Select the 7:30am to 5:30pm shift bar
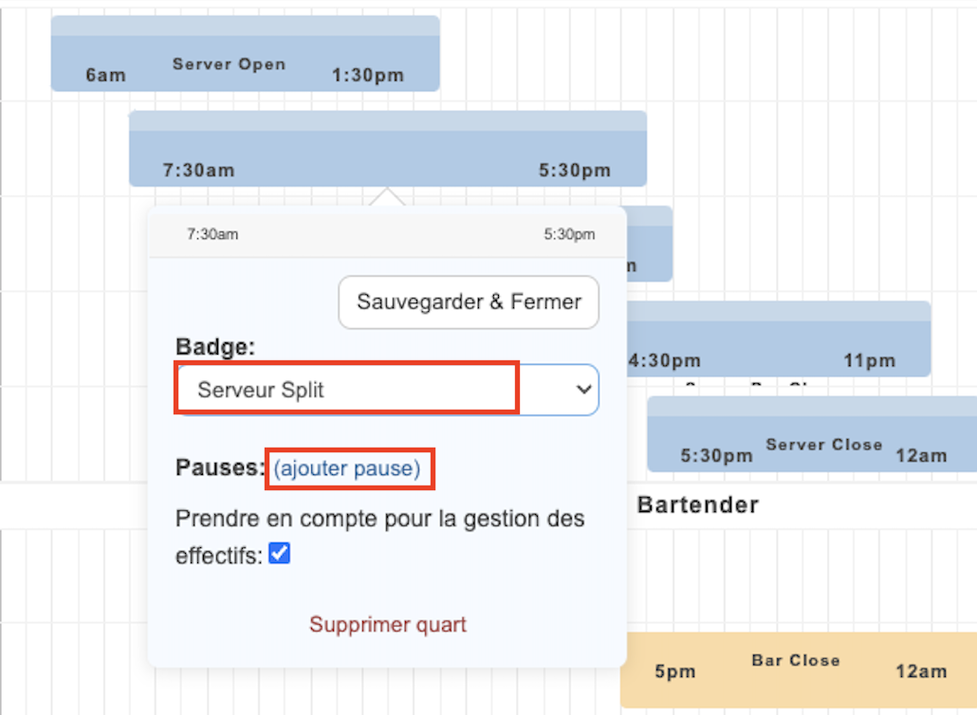 click(387, 152)
